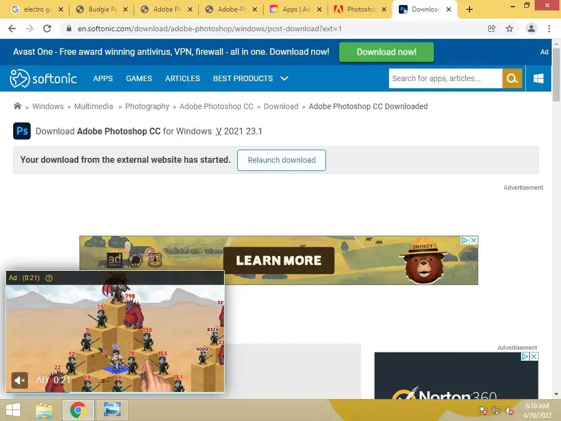
Task: Click video ad progress bar
Action: 115,392
